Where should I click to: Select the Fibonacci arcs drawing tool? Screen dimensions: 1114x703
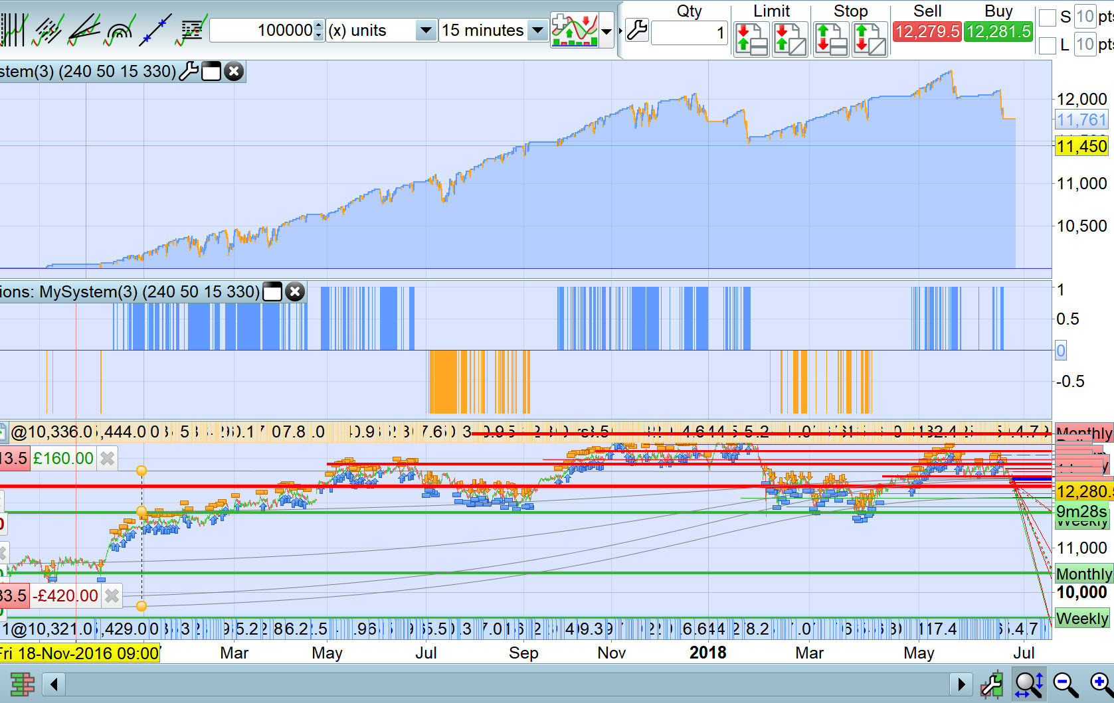coord(120,30)
